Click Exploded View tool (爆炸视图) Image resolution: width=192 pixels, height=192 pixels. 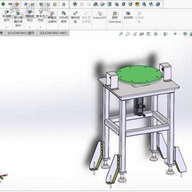pyautogui.click(x=75, y=17)
